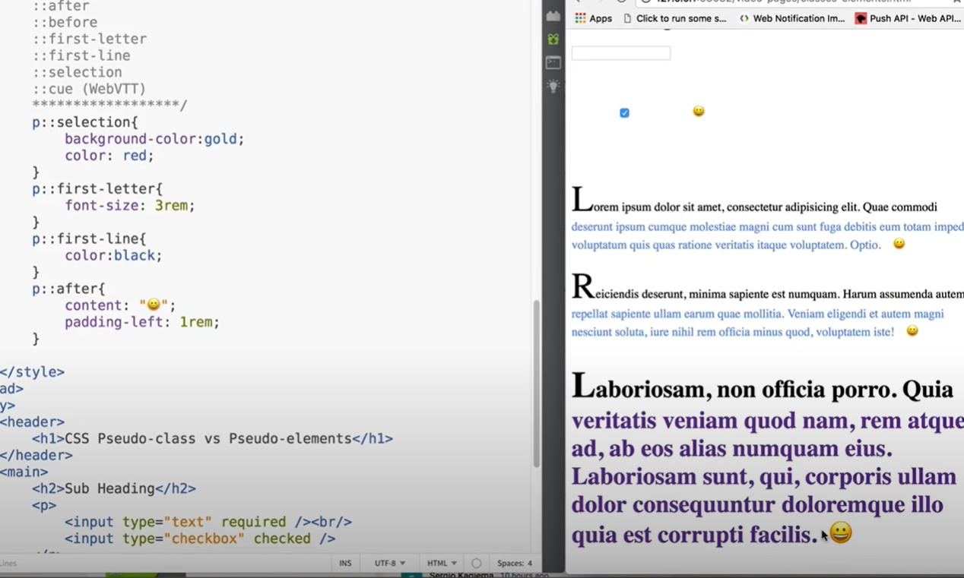Click the '::selection' comment line
Viewport: 964px width, 578px height.
pos(77,72)
